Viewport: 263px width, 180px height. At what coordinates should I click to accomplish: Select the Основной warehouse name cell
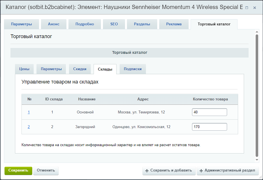coord(85,112)
